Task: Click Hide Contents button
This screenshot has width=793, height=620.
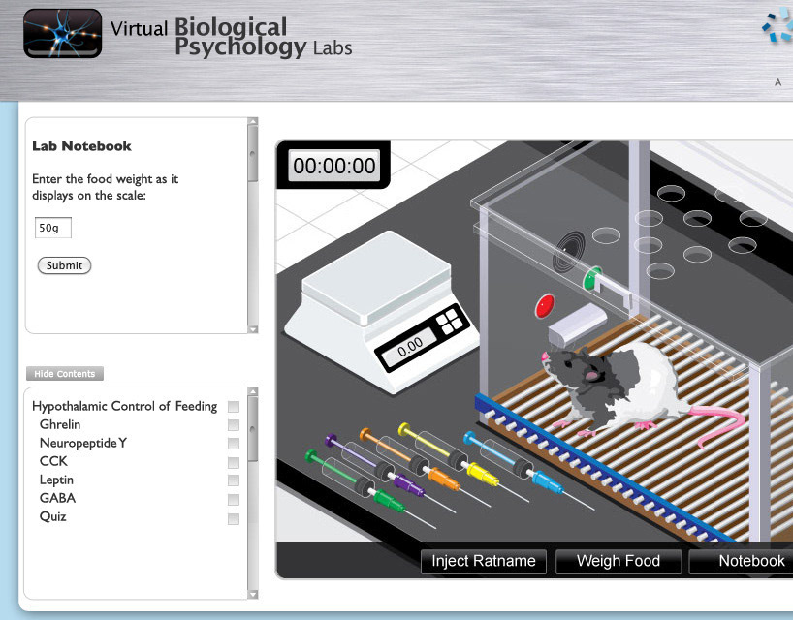Action: pos(65,374)
